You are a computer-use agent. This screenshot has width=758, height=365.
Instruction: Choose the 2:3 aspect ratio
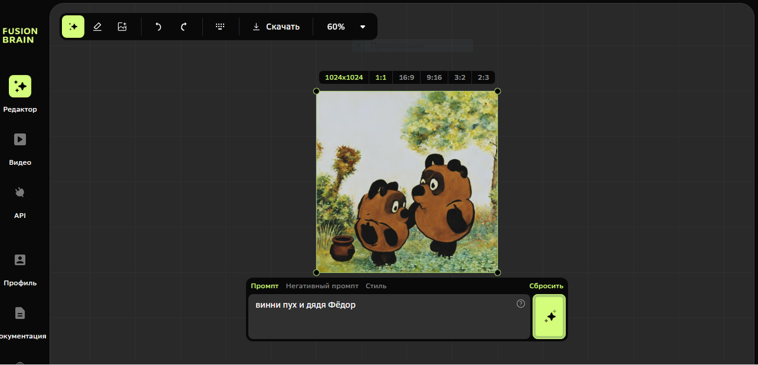483,78
